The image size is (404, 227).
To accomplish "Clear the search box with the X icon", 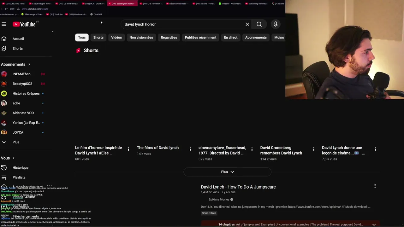I will tap(247, 24).
